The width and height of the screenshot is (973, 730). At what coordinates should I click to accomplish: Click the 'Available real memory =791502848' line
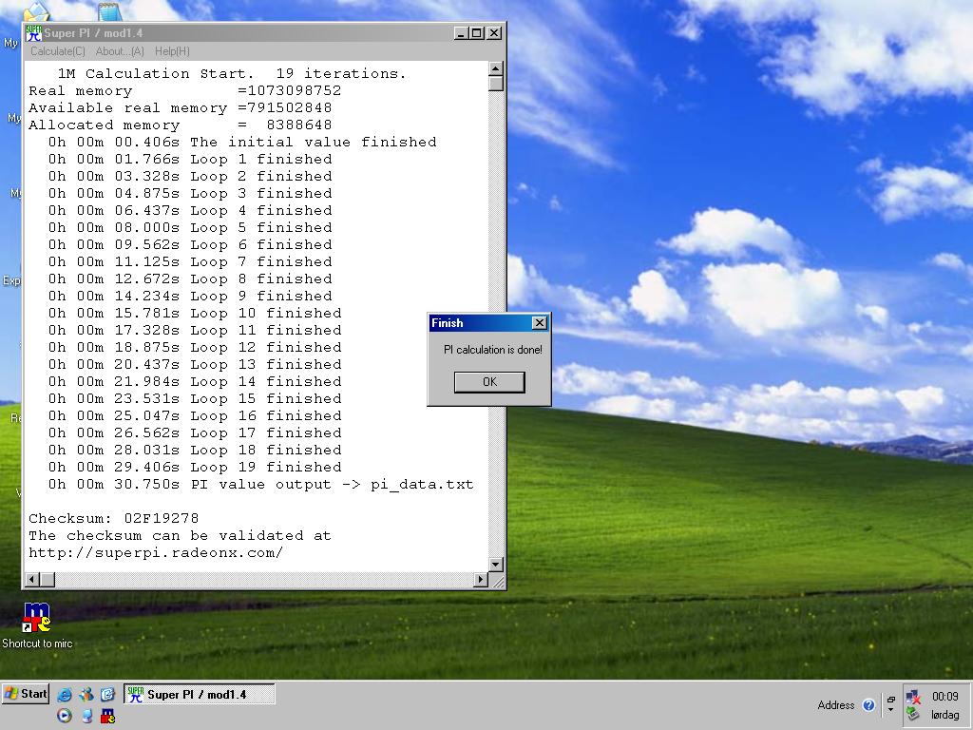point(180,108)
